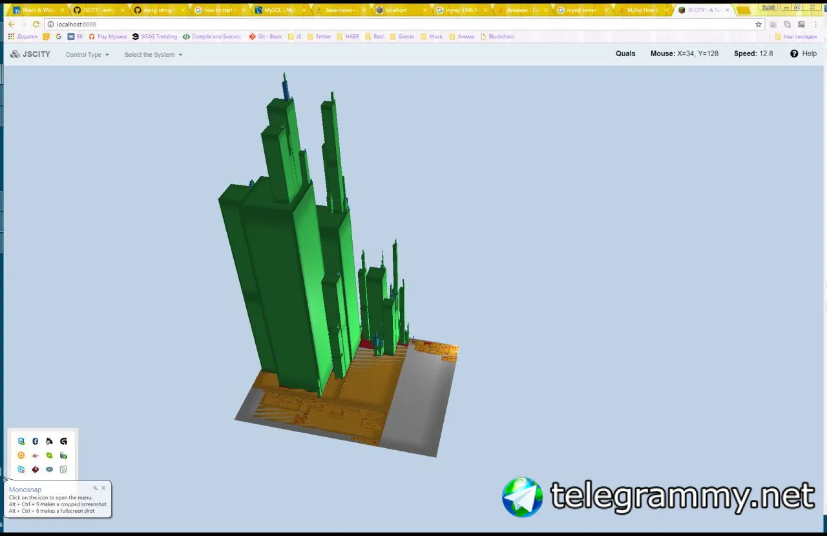Click the green chat tray icon

pyautogui.click(x=49, y=455)
